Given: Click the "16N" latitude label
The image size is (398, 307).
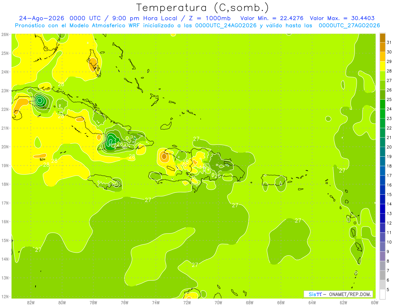Looking at the screenshot, I should [x=5, y=222].
